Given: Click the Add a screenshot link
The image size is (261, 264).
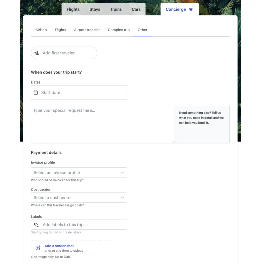Looking at the screenshot, I should [59, 246].
